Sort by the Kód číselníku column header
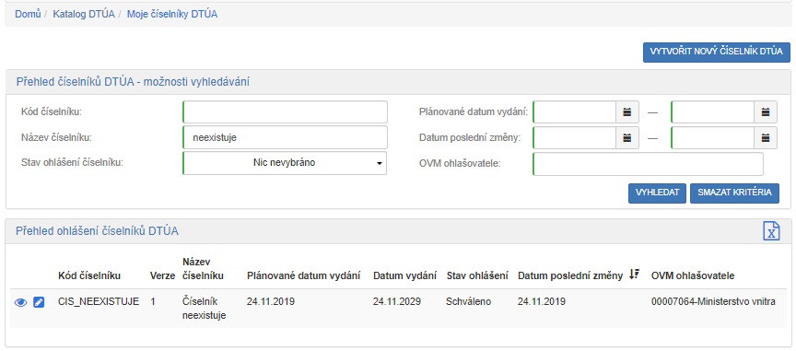 pyautogui.click(x=89, y=275)
